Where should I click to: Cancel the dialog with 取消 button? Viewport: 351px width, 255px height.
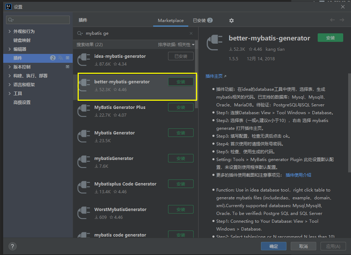click(x=303, y=246)
